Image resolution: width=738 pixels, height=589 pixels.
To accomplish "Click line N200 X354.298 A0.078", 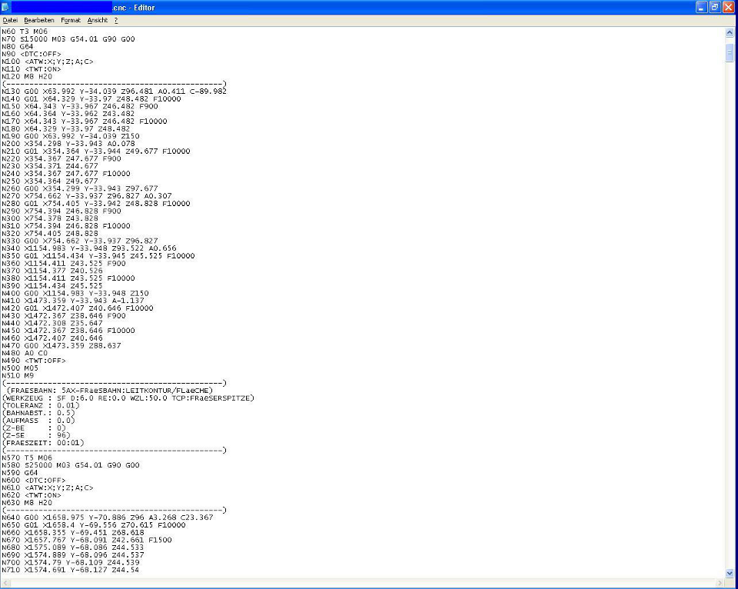I will click(x=68, y=144).
